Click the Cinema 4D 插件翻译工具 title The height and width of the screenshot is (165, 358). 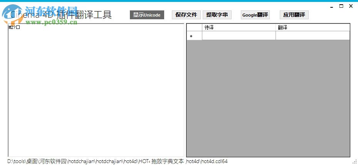click(61, 15)
